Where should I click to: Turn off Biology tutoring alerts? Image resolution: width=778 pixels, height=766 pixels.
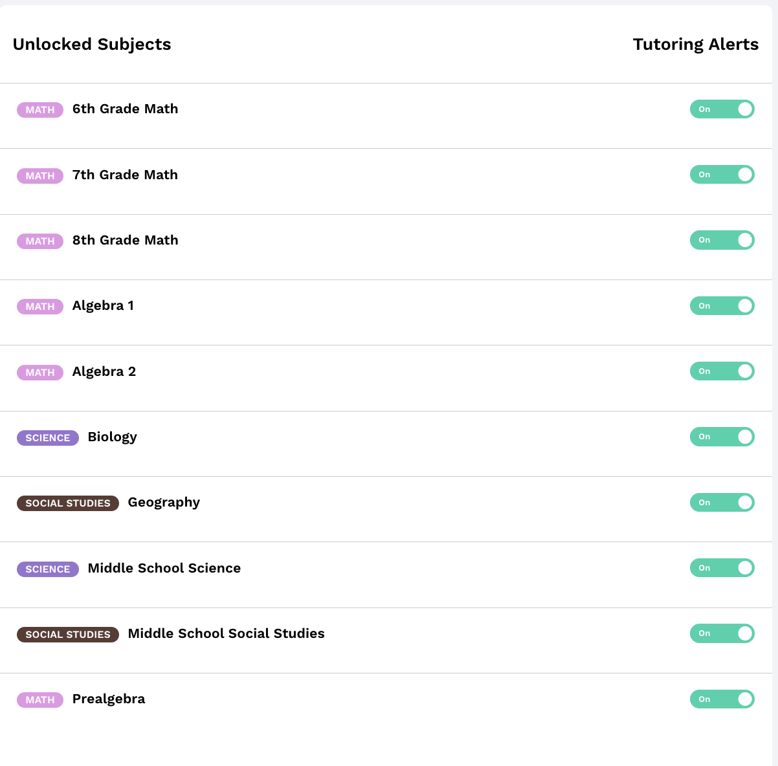tap(722, 437)
